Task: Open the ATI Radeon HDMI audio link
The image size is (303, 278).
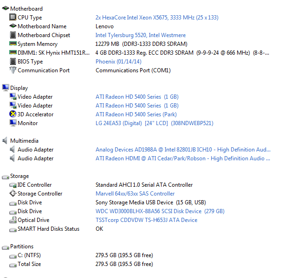Action: point(183,158)
